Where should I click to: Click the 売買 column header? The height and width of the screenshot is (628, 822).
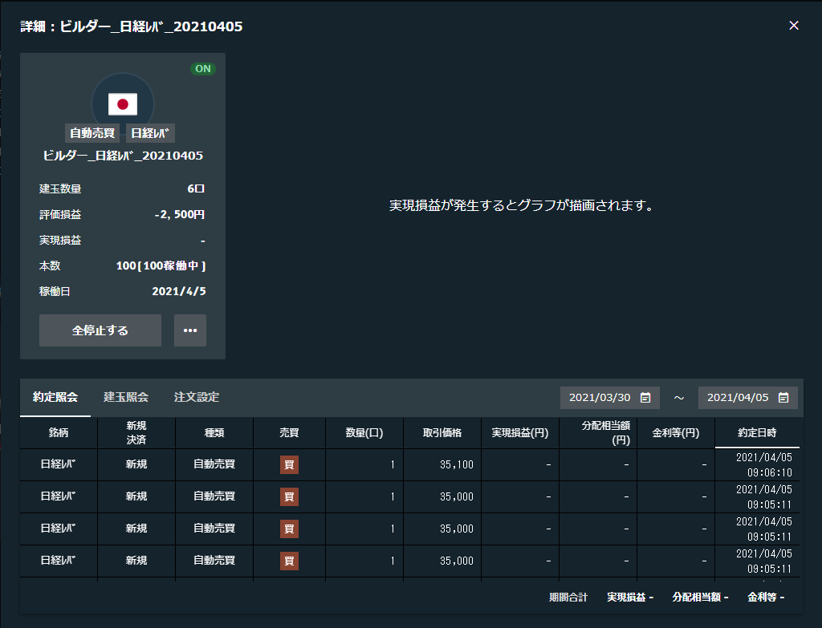click(289, 433)
